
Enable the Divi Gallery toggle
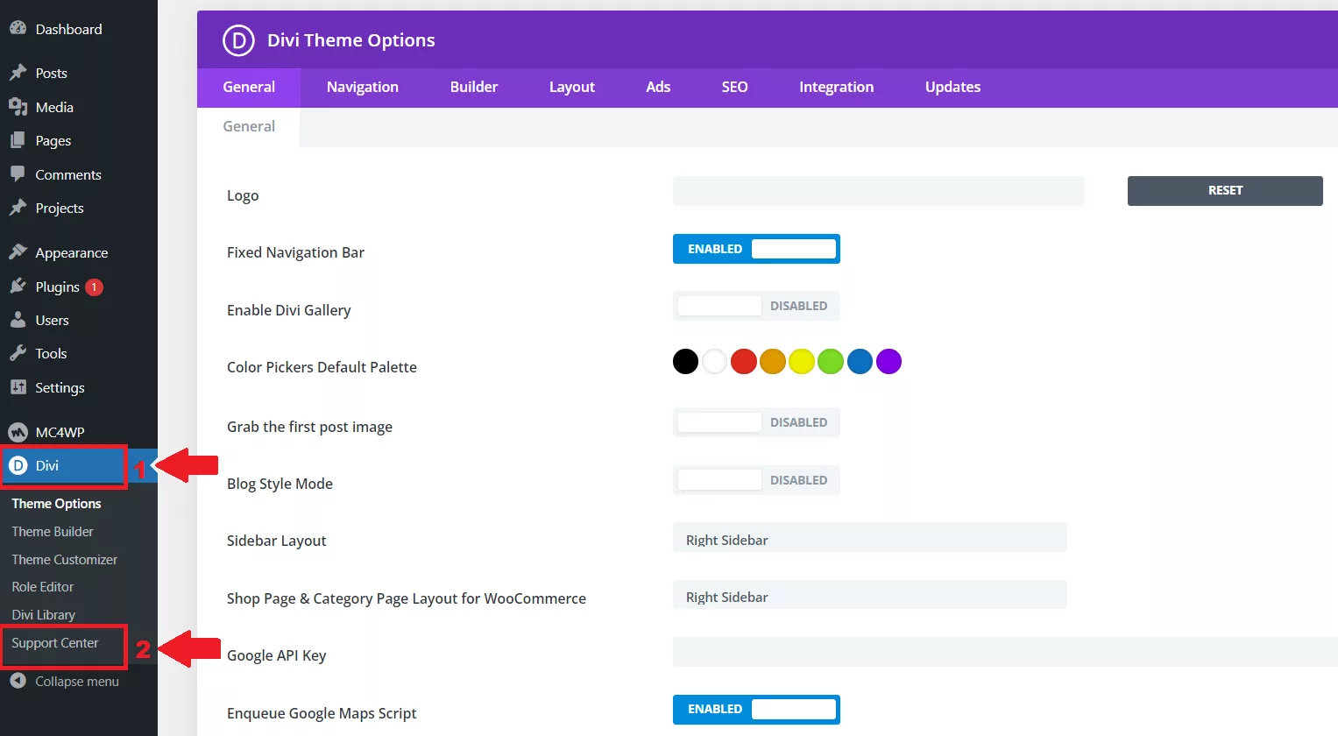click(756, 306)
